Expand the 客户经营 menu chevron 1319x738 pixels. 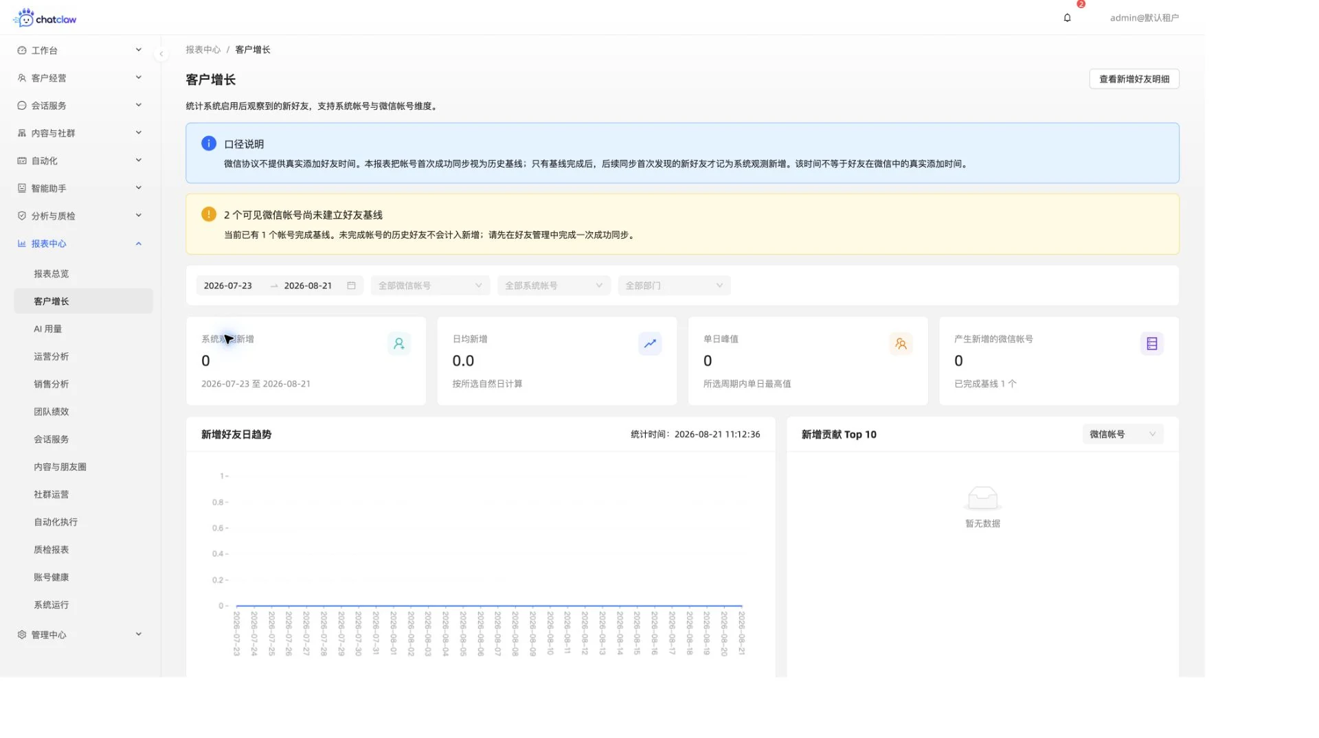coord(139,77)
